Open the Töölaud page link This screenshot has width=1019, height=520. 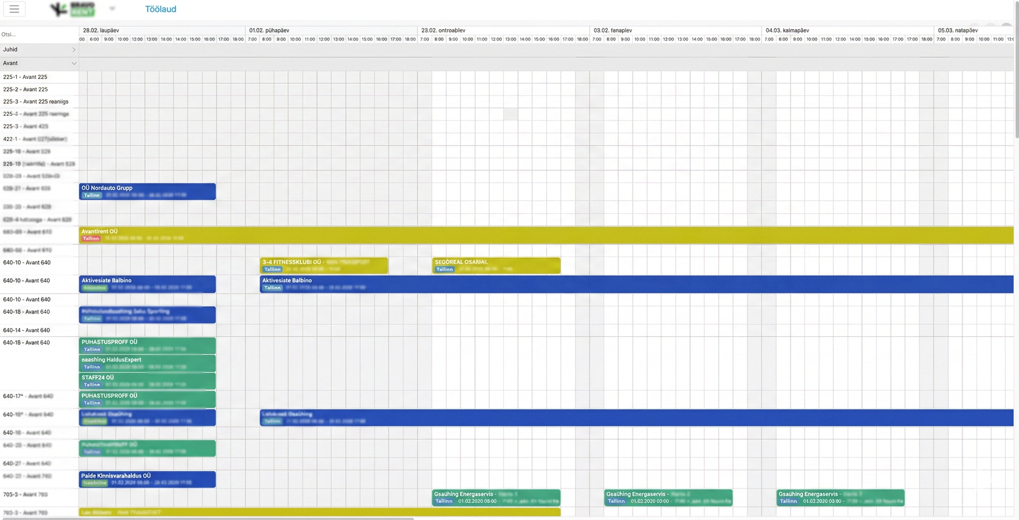click(x=160, y=9)
